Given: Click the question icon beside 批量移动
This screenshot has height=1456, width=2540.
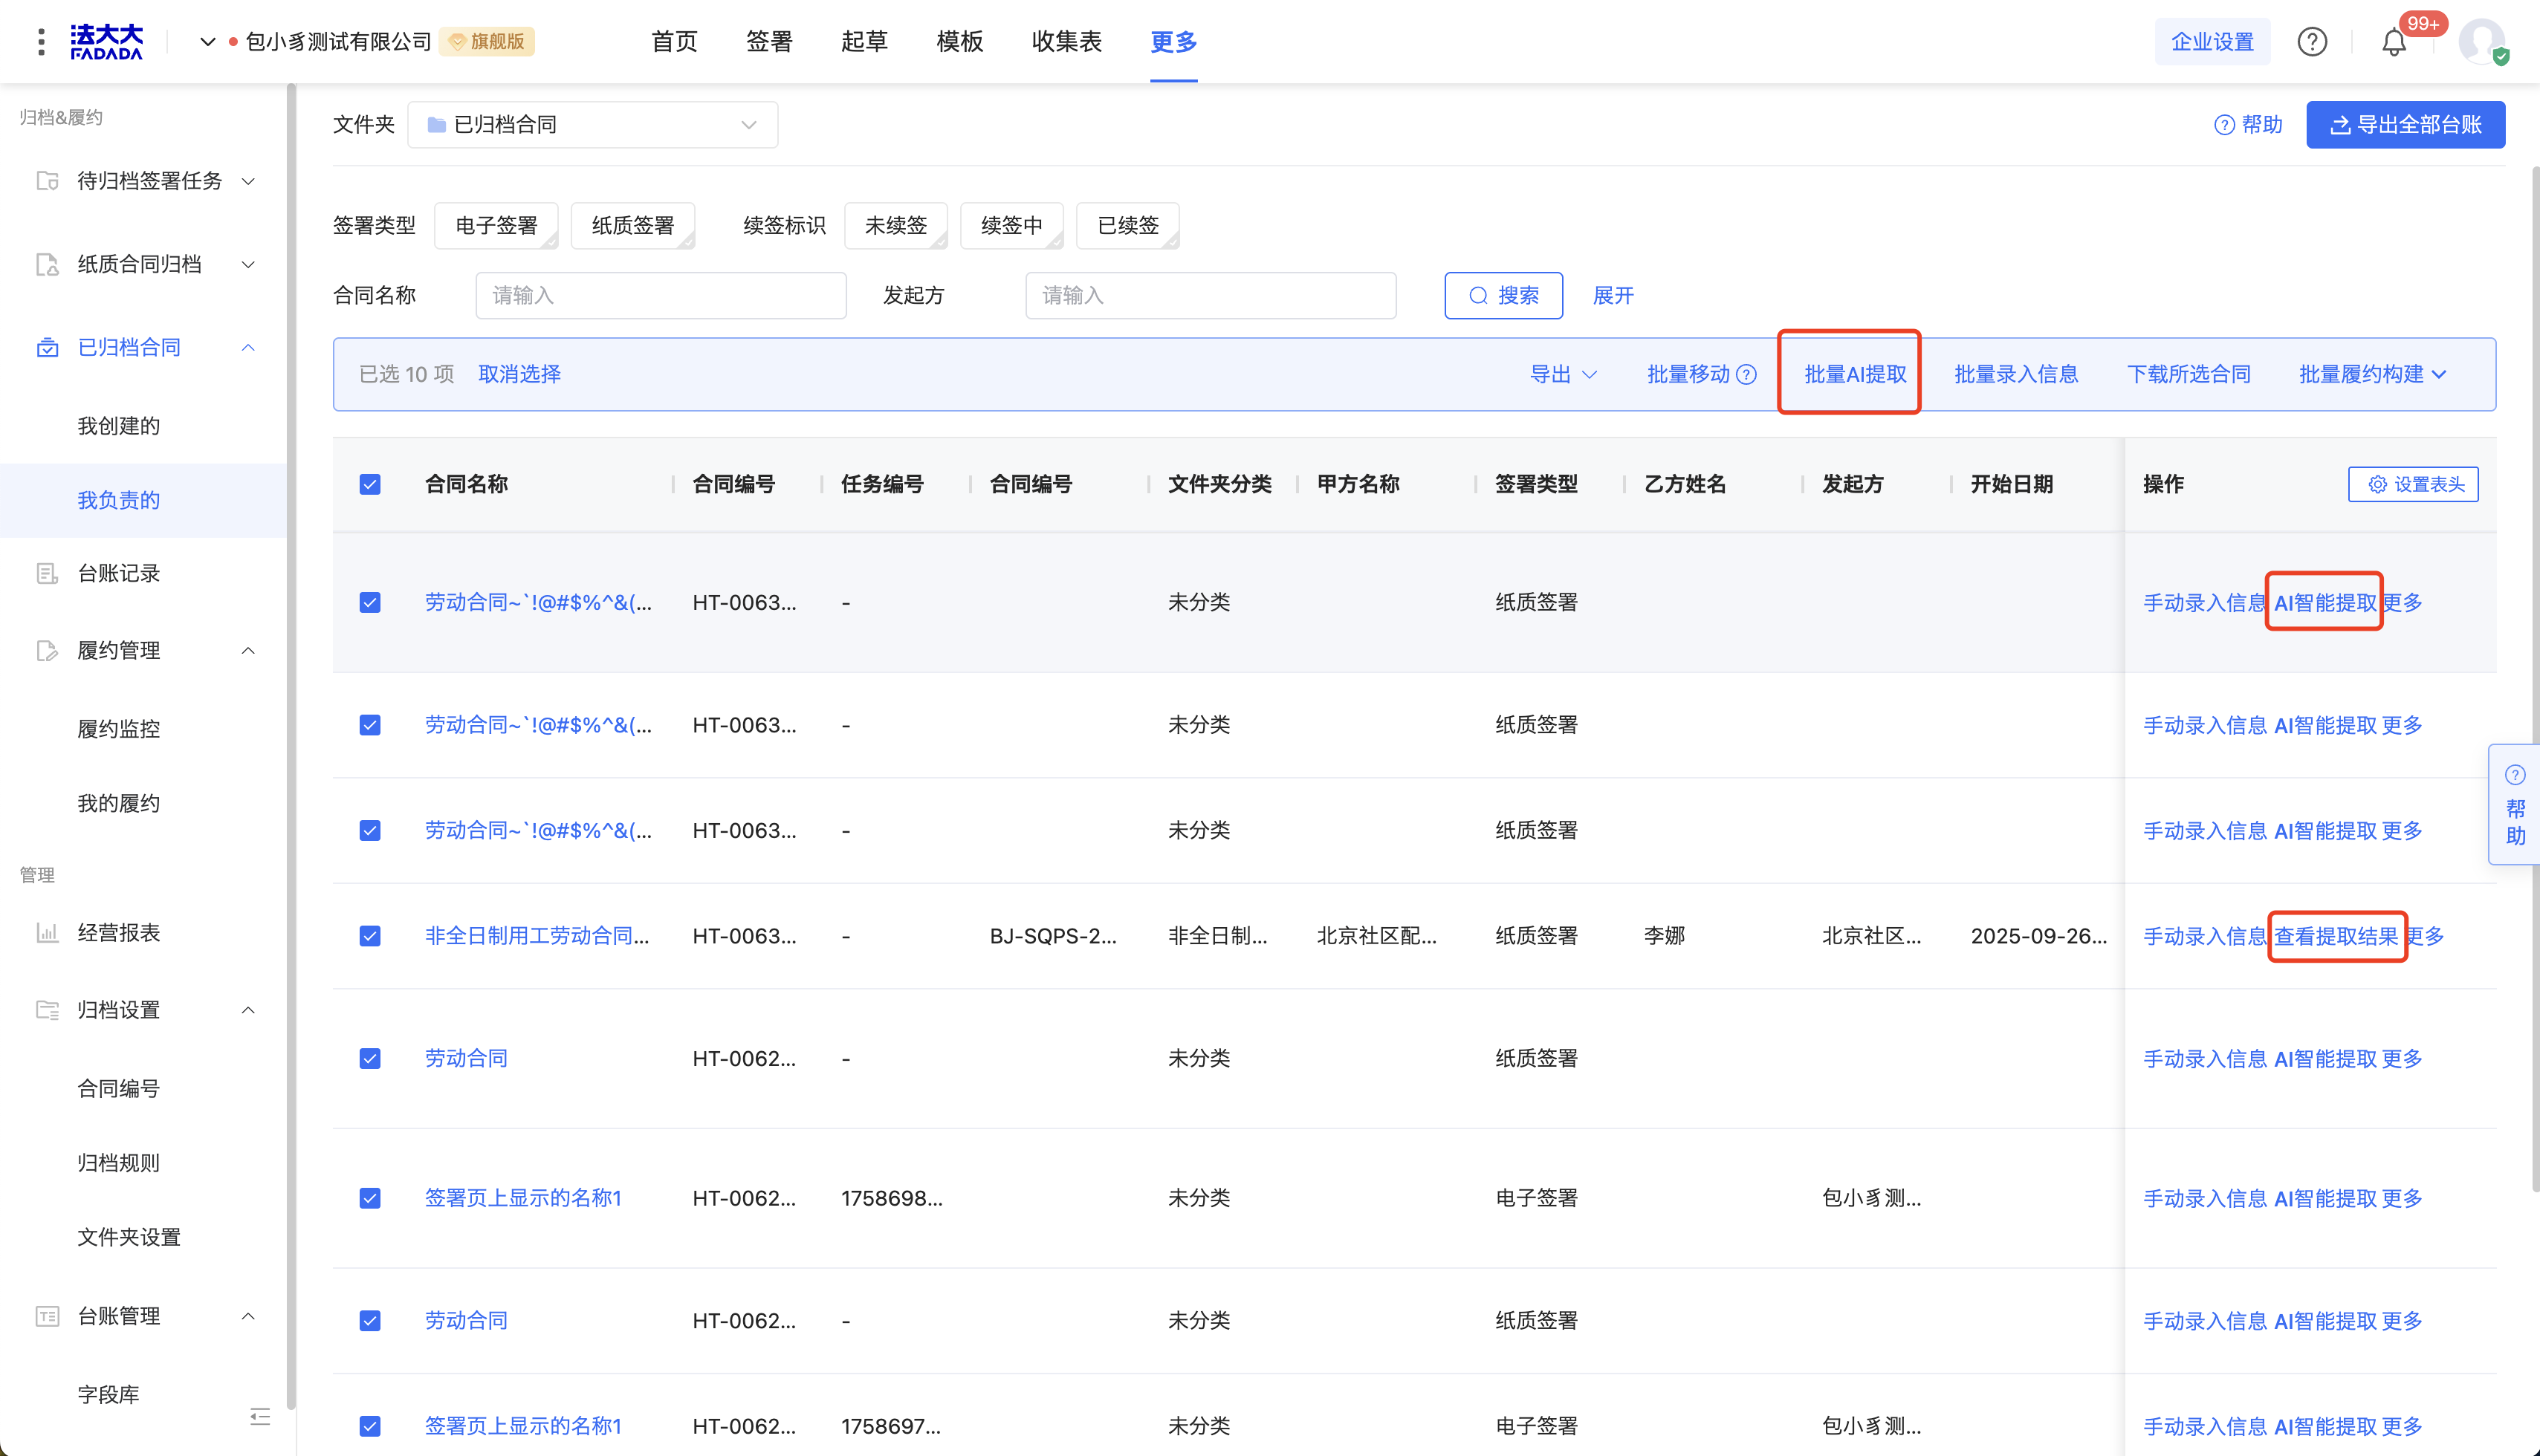Looking at the screenshot, I should tap(1746, 374).
